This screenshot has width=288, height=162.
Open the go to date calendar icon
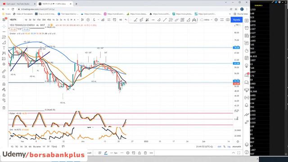63,147
